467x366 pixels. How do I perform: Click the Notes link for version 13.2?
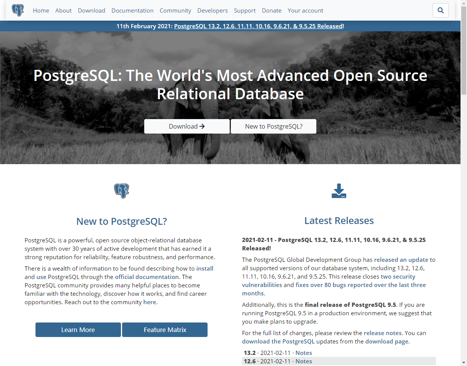tap(303, 353)
